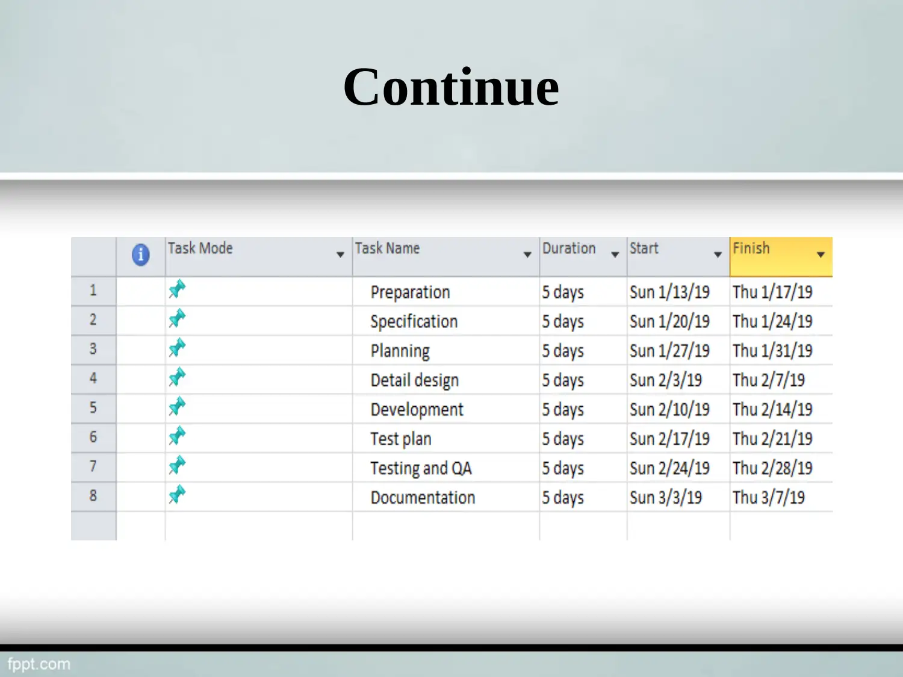Select the Task Mode column header
The image size is (903, 677).
tap(259, 257)
